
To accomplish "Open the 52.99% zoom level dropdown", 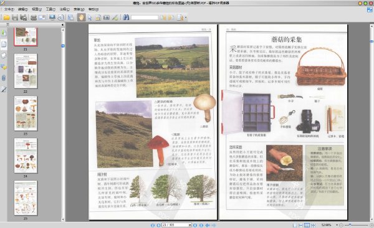I will pos(337,225).
